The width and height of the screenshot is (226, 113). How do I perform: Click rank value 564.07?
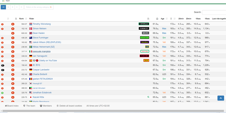[x=24, y=24]
